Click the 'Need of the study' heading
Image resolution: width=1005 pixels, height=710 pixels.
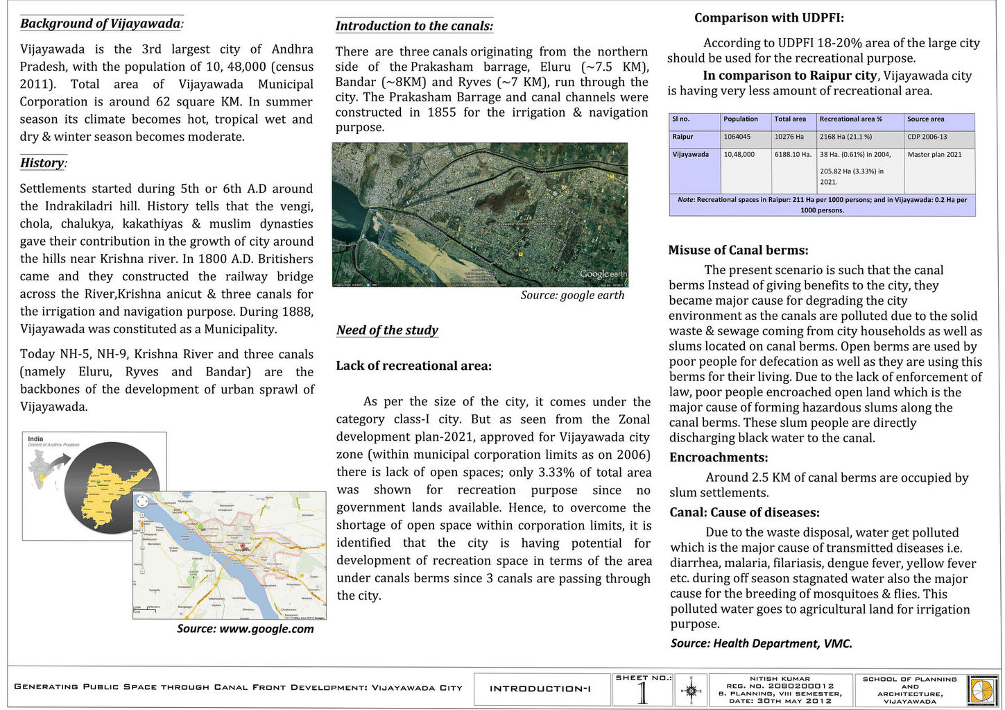coord(387,330)
